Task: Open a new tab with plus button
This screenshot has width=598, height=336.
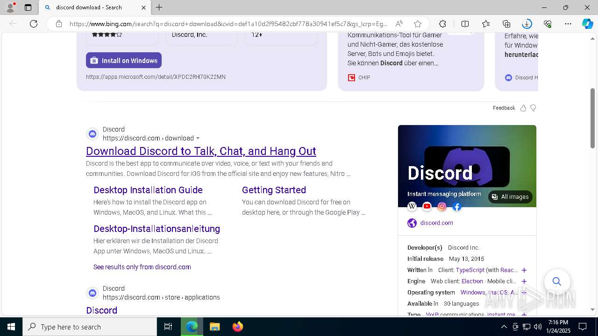Action: point(159,7)
